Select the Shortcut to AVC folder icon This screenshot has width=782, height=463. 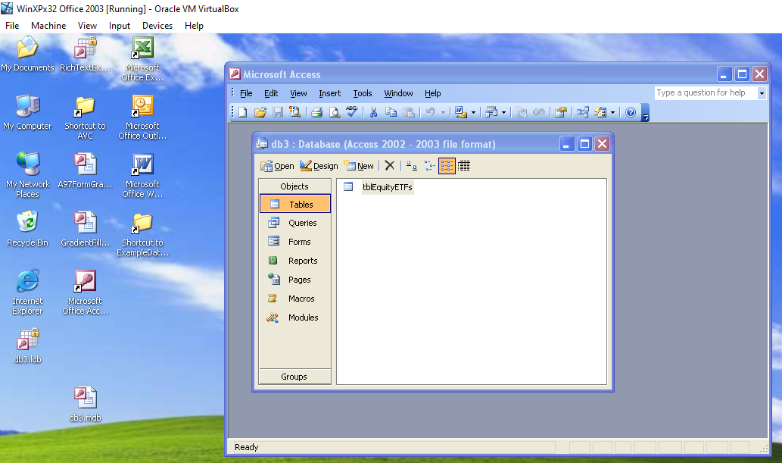click(x=86, y=117)
